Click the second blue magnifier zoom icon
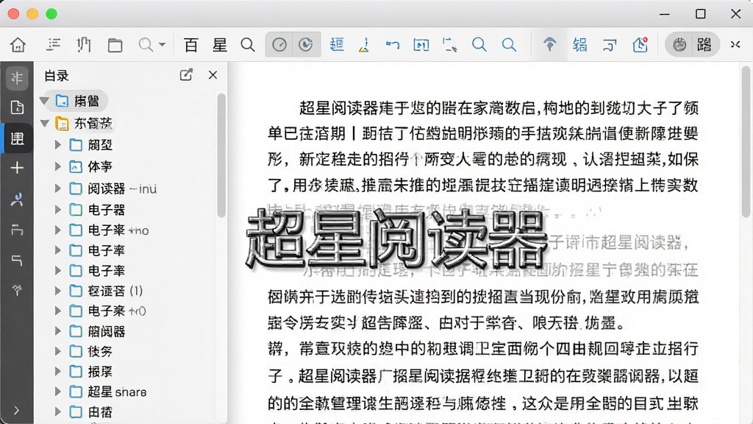Viewport: 753px width, 424px height. [509, 45]
